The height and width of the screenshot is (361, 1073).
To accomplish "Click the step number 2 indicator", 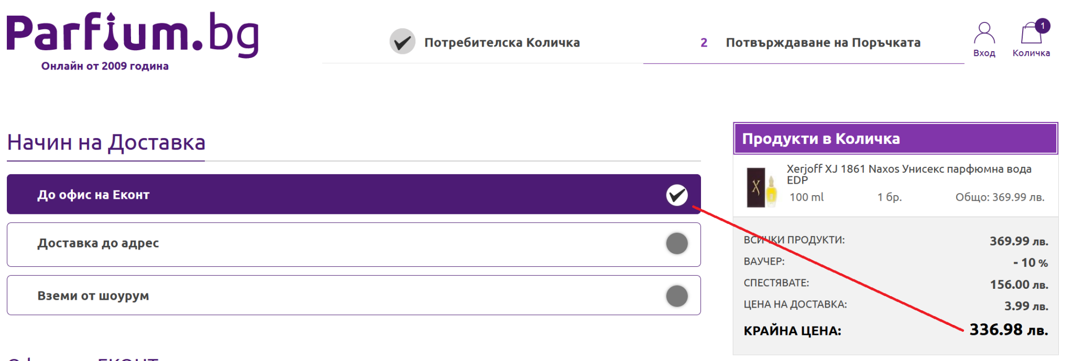I will click(x=704, y=43).
